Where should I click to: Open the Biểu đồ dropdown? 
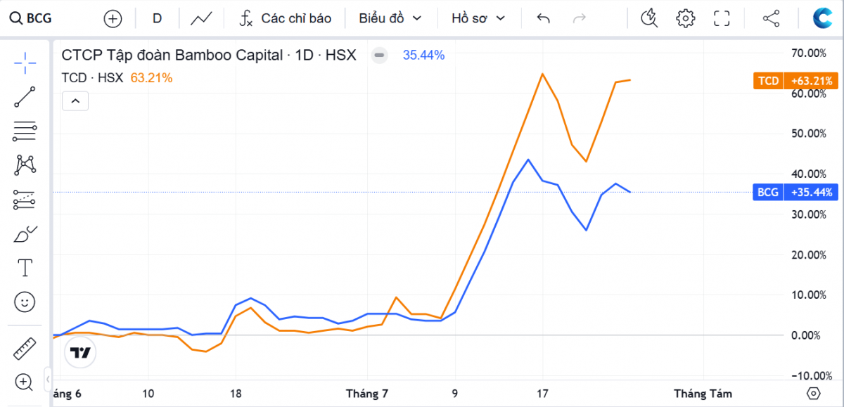[x=390, y=18]
